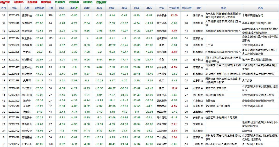Click 吉林板块 region cell

198,59
